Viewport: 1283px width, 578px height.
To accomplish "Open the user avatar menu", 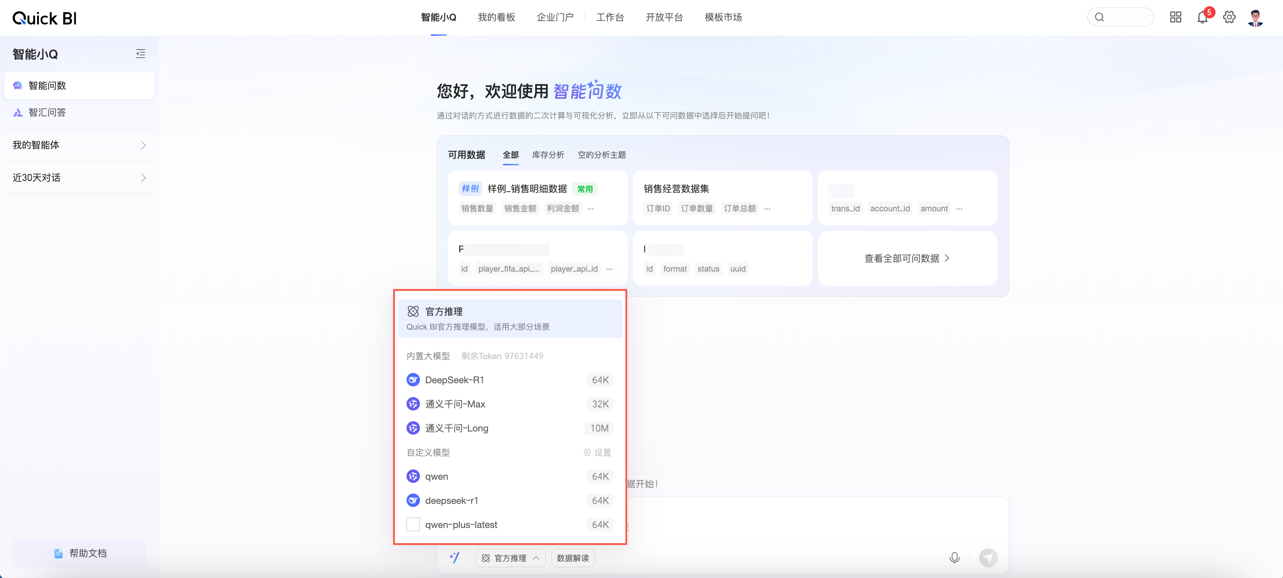I will tap(1256, 17).
